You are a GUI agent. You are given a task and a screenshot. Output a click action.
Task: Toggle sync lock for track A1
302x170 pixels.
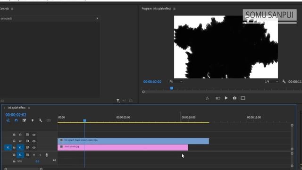coord(27,155)
